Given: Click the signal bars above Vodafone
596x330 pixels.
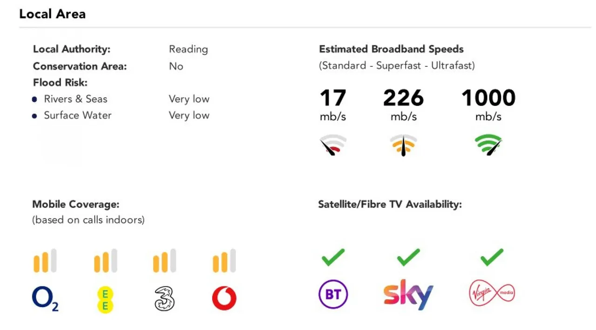Looking at the screenshot, I should click(224, 261).
